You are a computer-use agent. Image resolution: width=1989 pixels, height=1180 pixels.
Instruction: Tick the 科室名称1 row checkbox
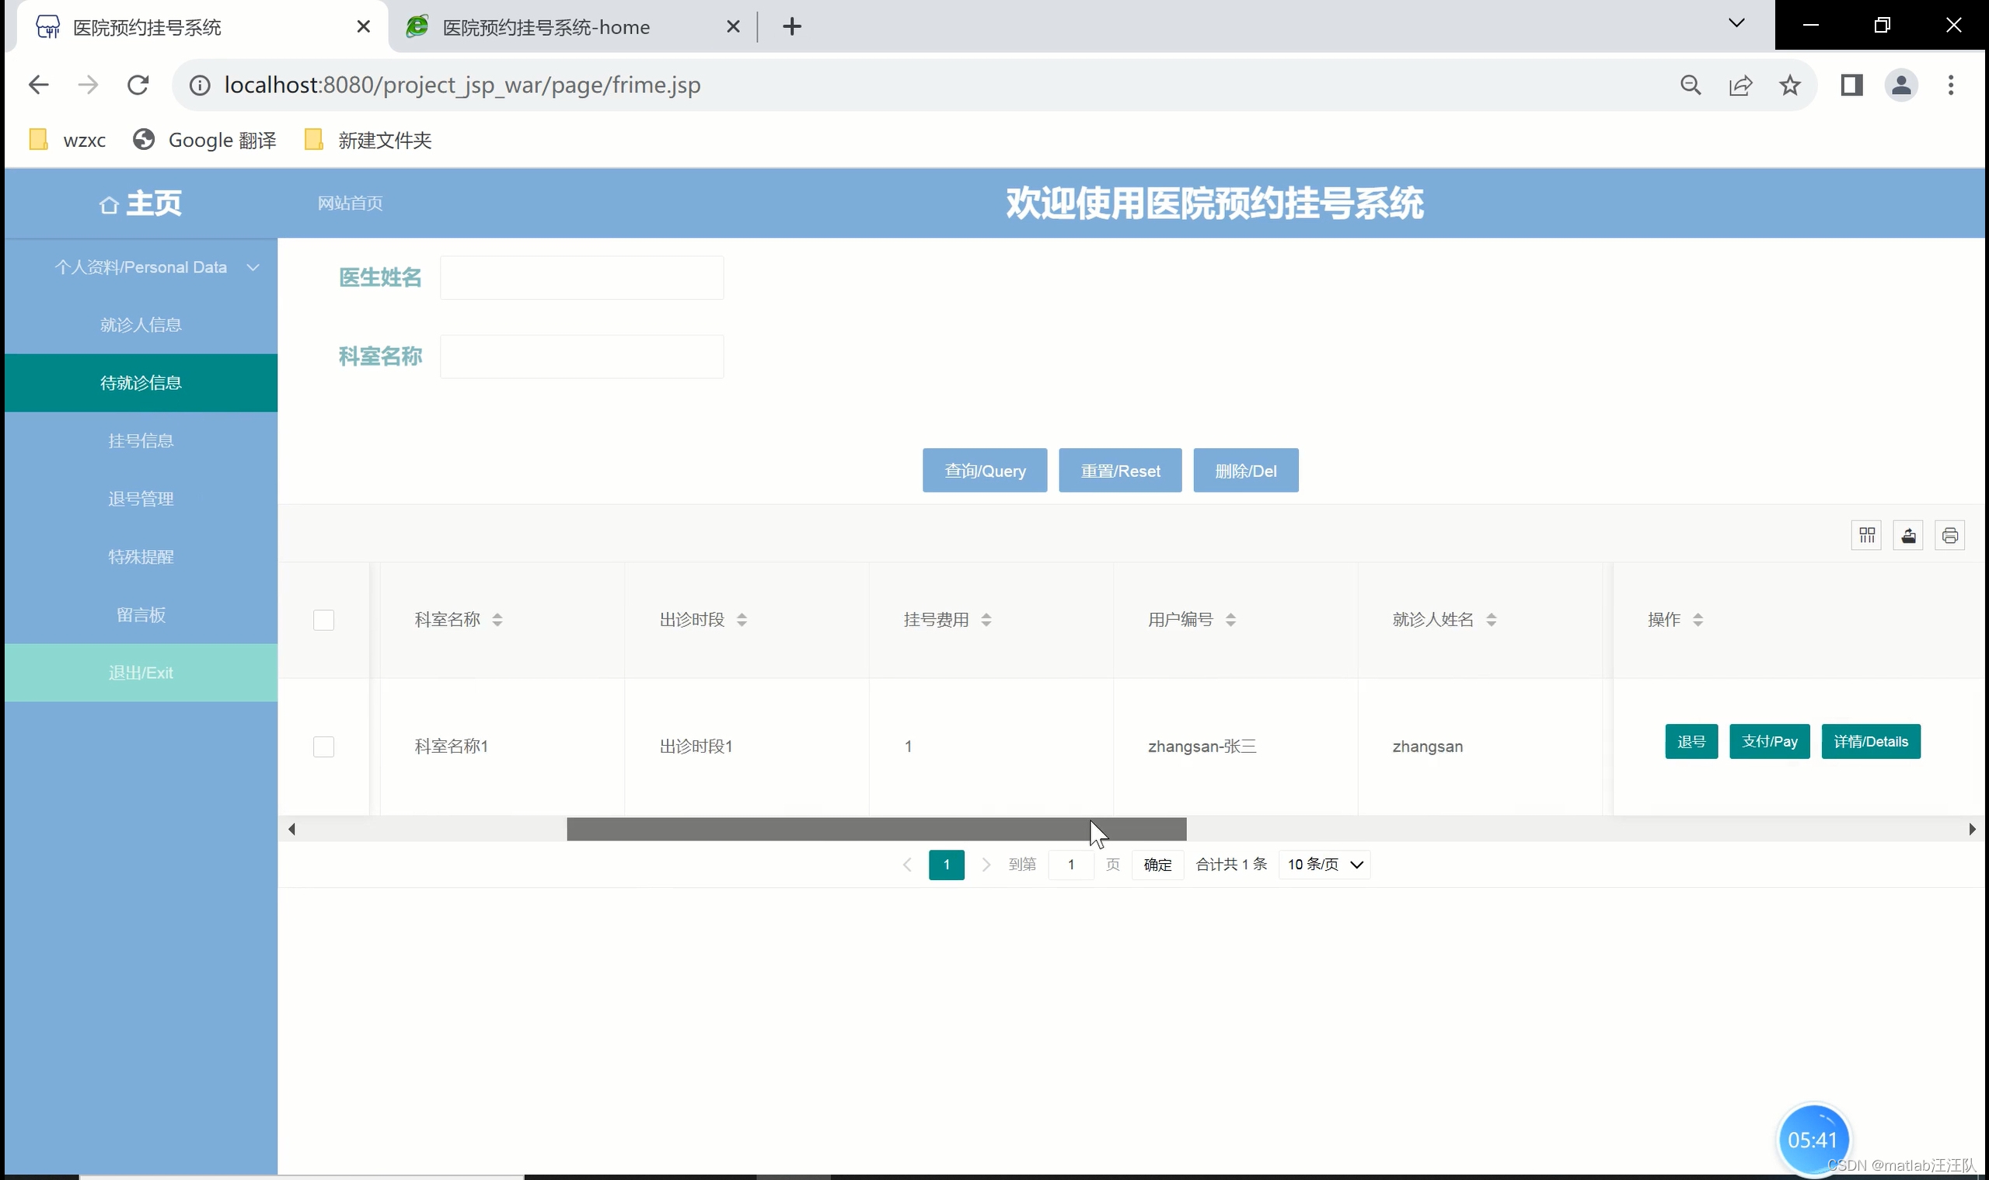324,747
